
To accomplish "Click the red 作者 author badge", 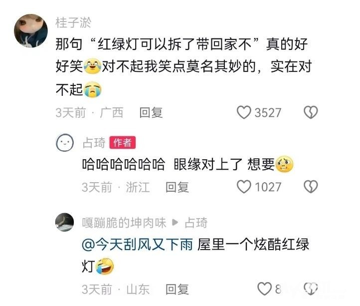I will click(x=122, y=143).
